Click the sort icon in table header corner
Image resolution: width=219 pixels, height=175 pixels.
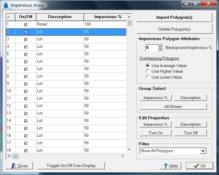[8, 17]
